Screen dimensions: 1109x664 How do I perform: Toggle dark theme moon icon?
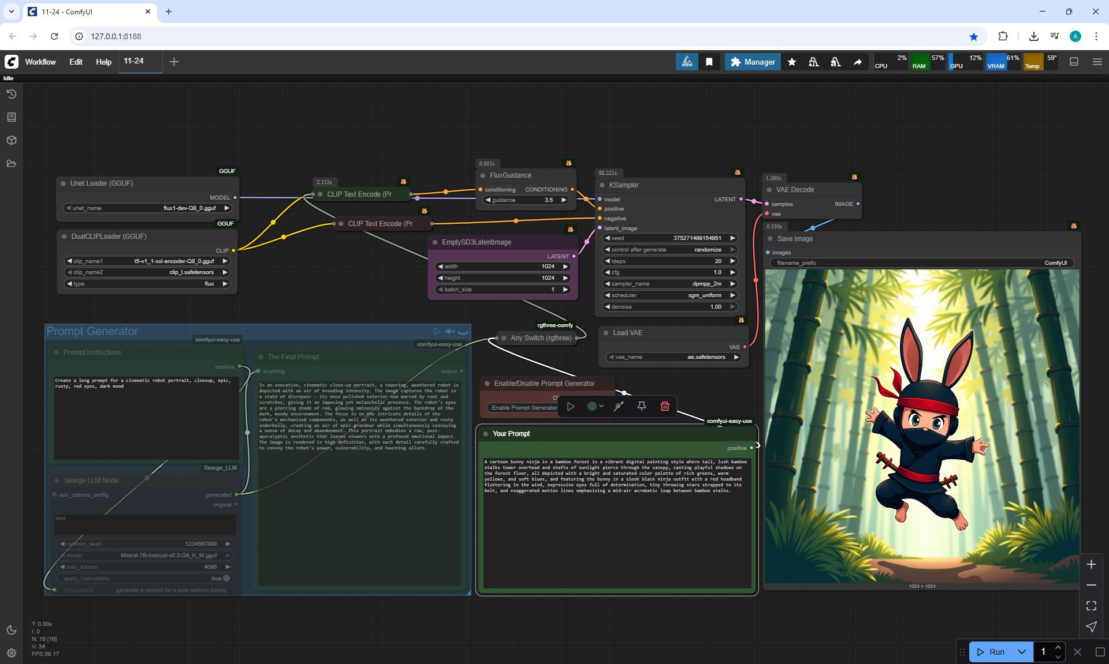pyautogui.click(x=12, y=630)
